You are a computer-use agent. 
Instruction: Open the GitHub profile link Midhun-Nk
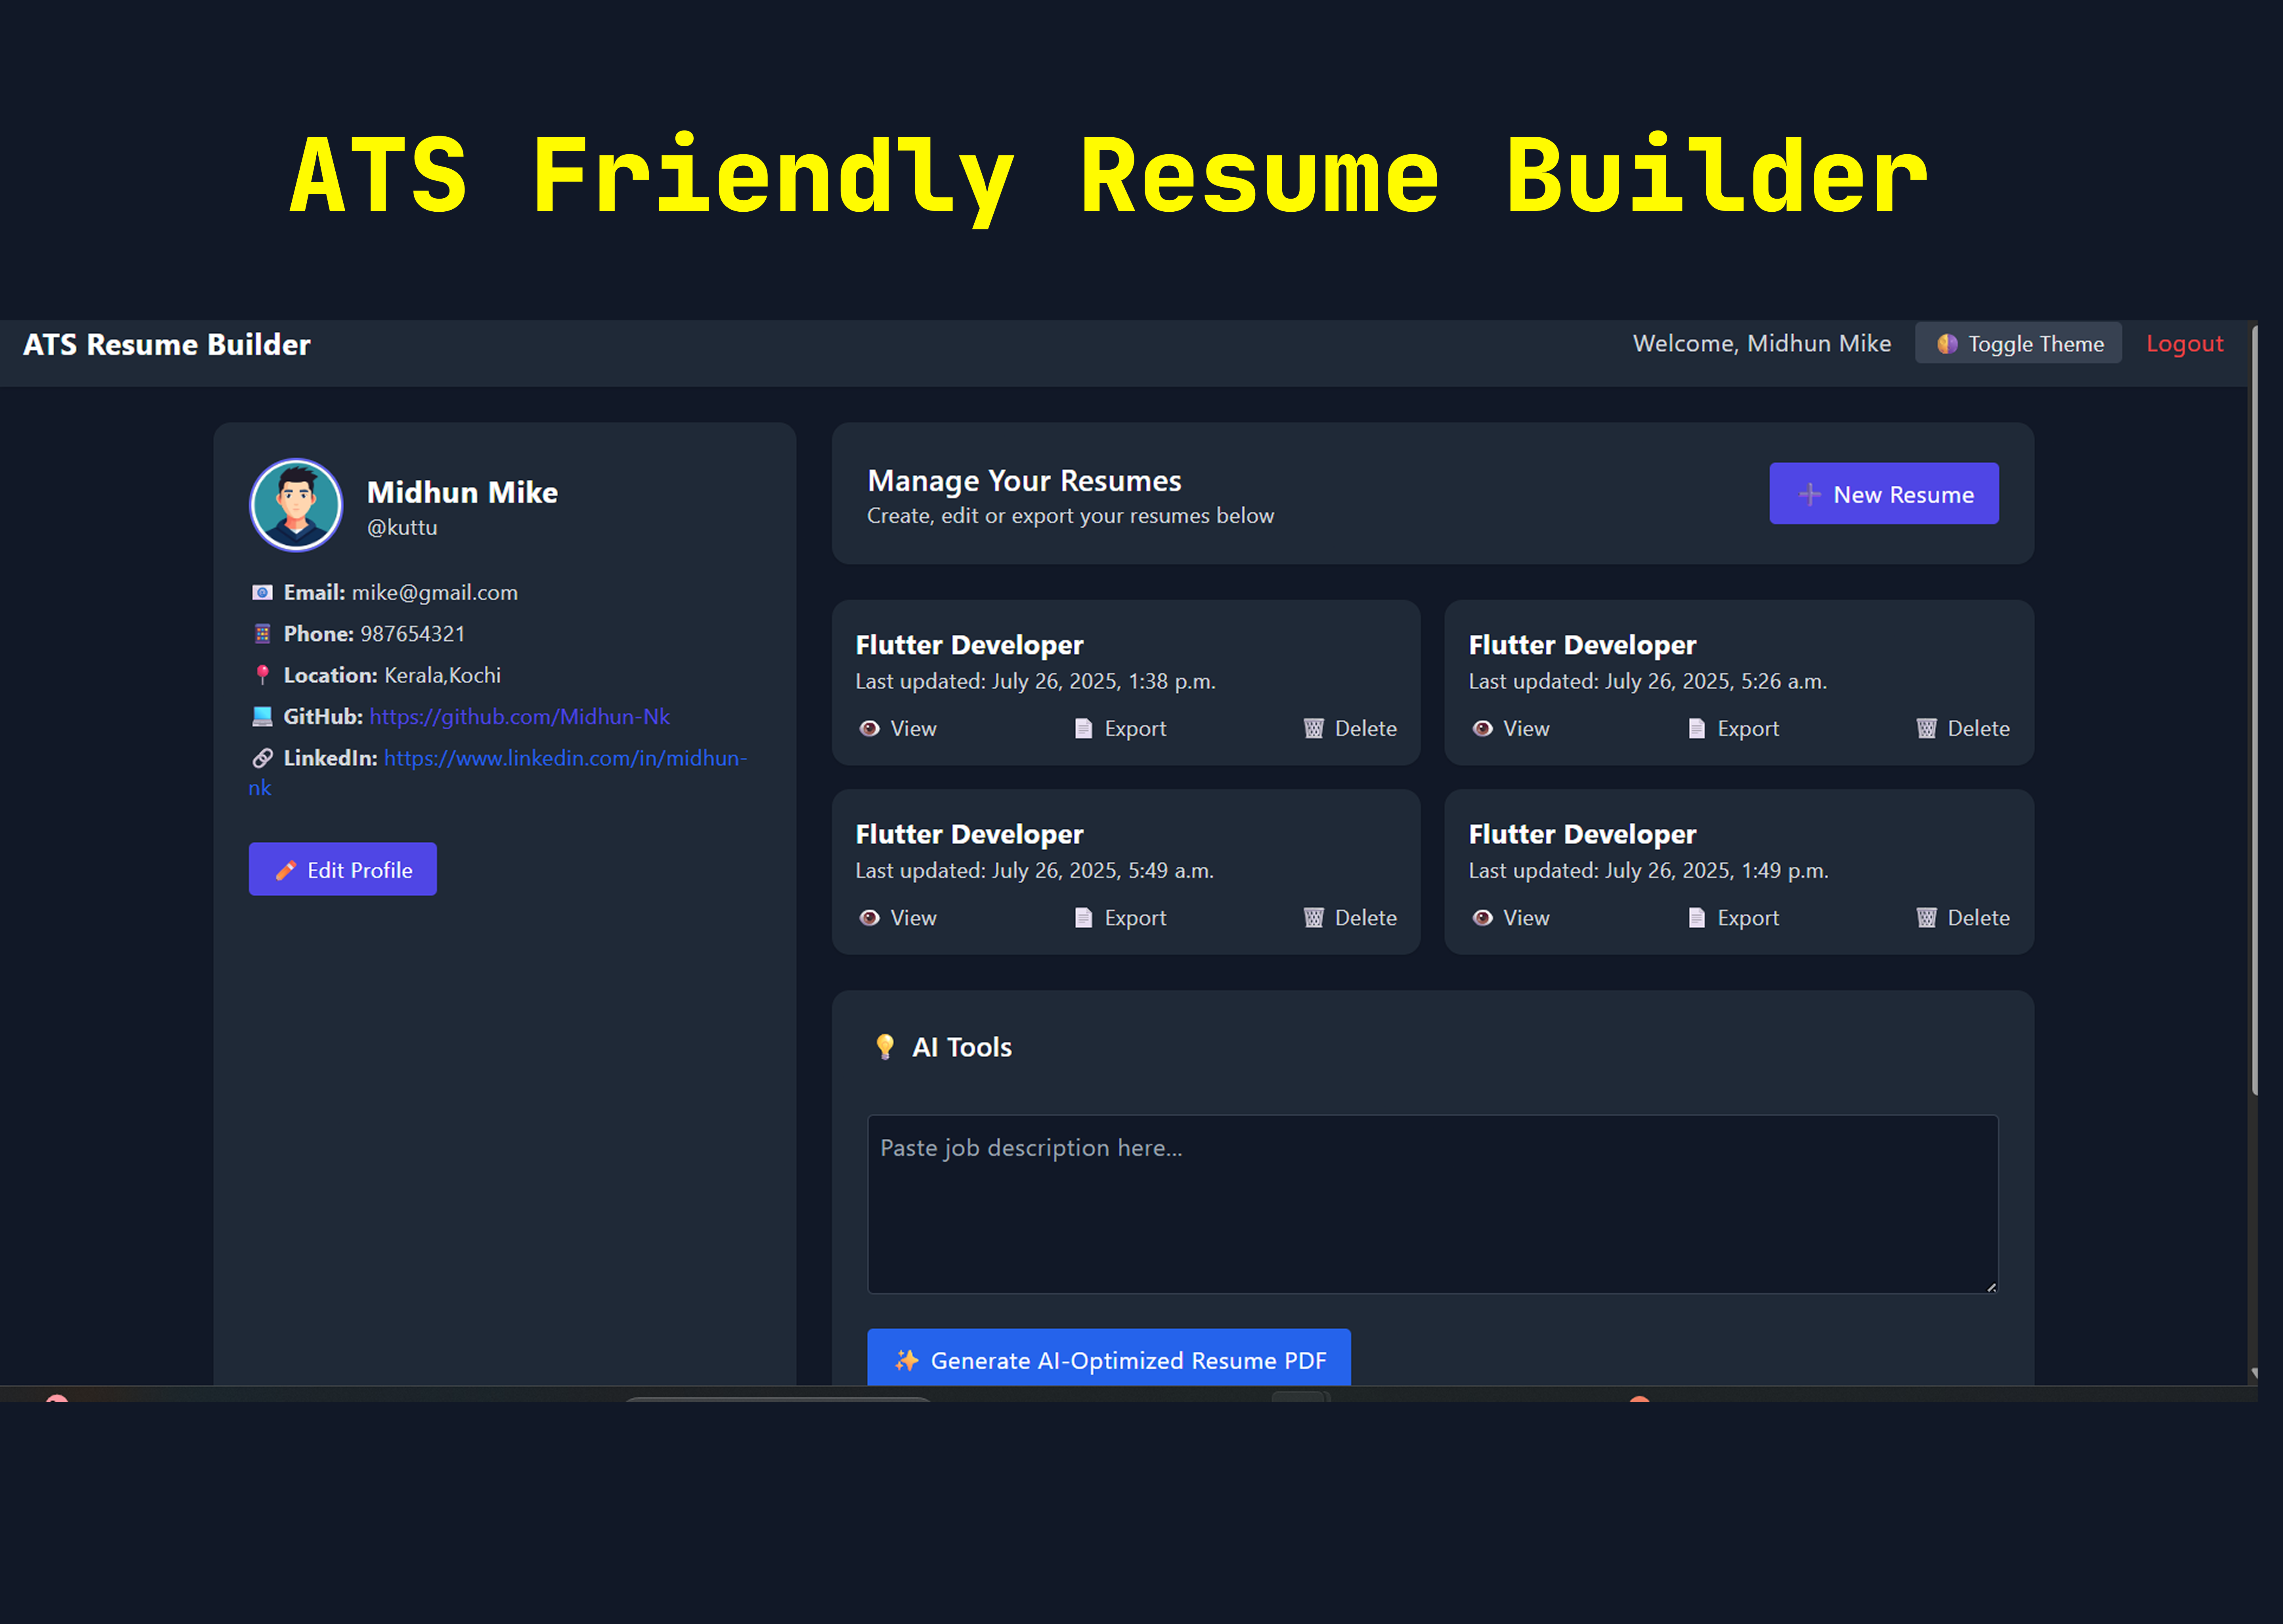tap(520, 717)
